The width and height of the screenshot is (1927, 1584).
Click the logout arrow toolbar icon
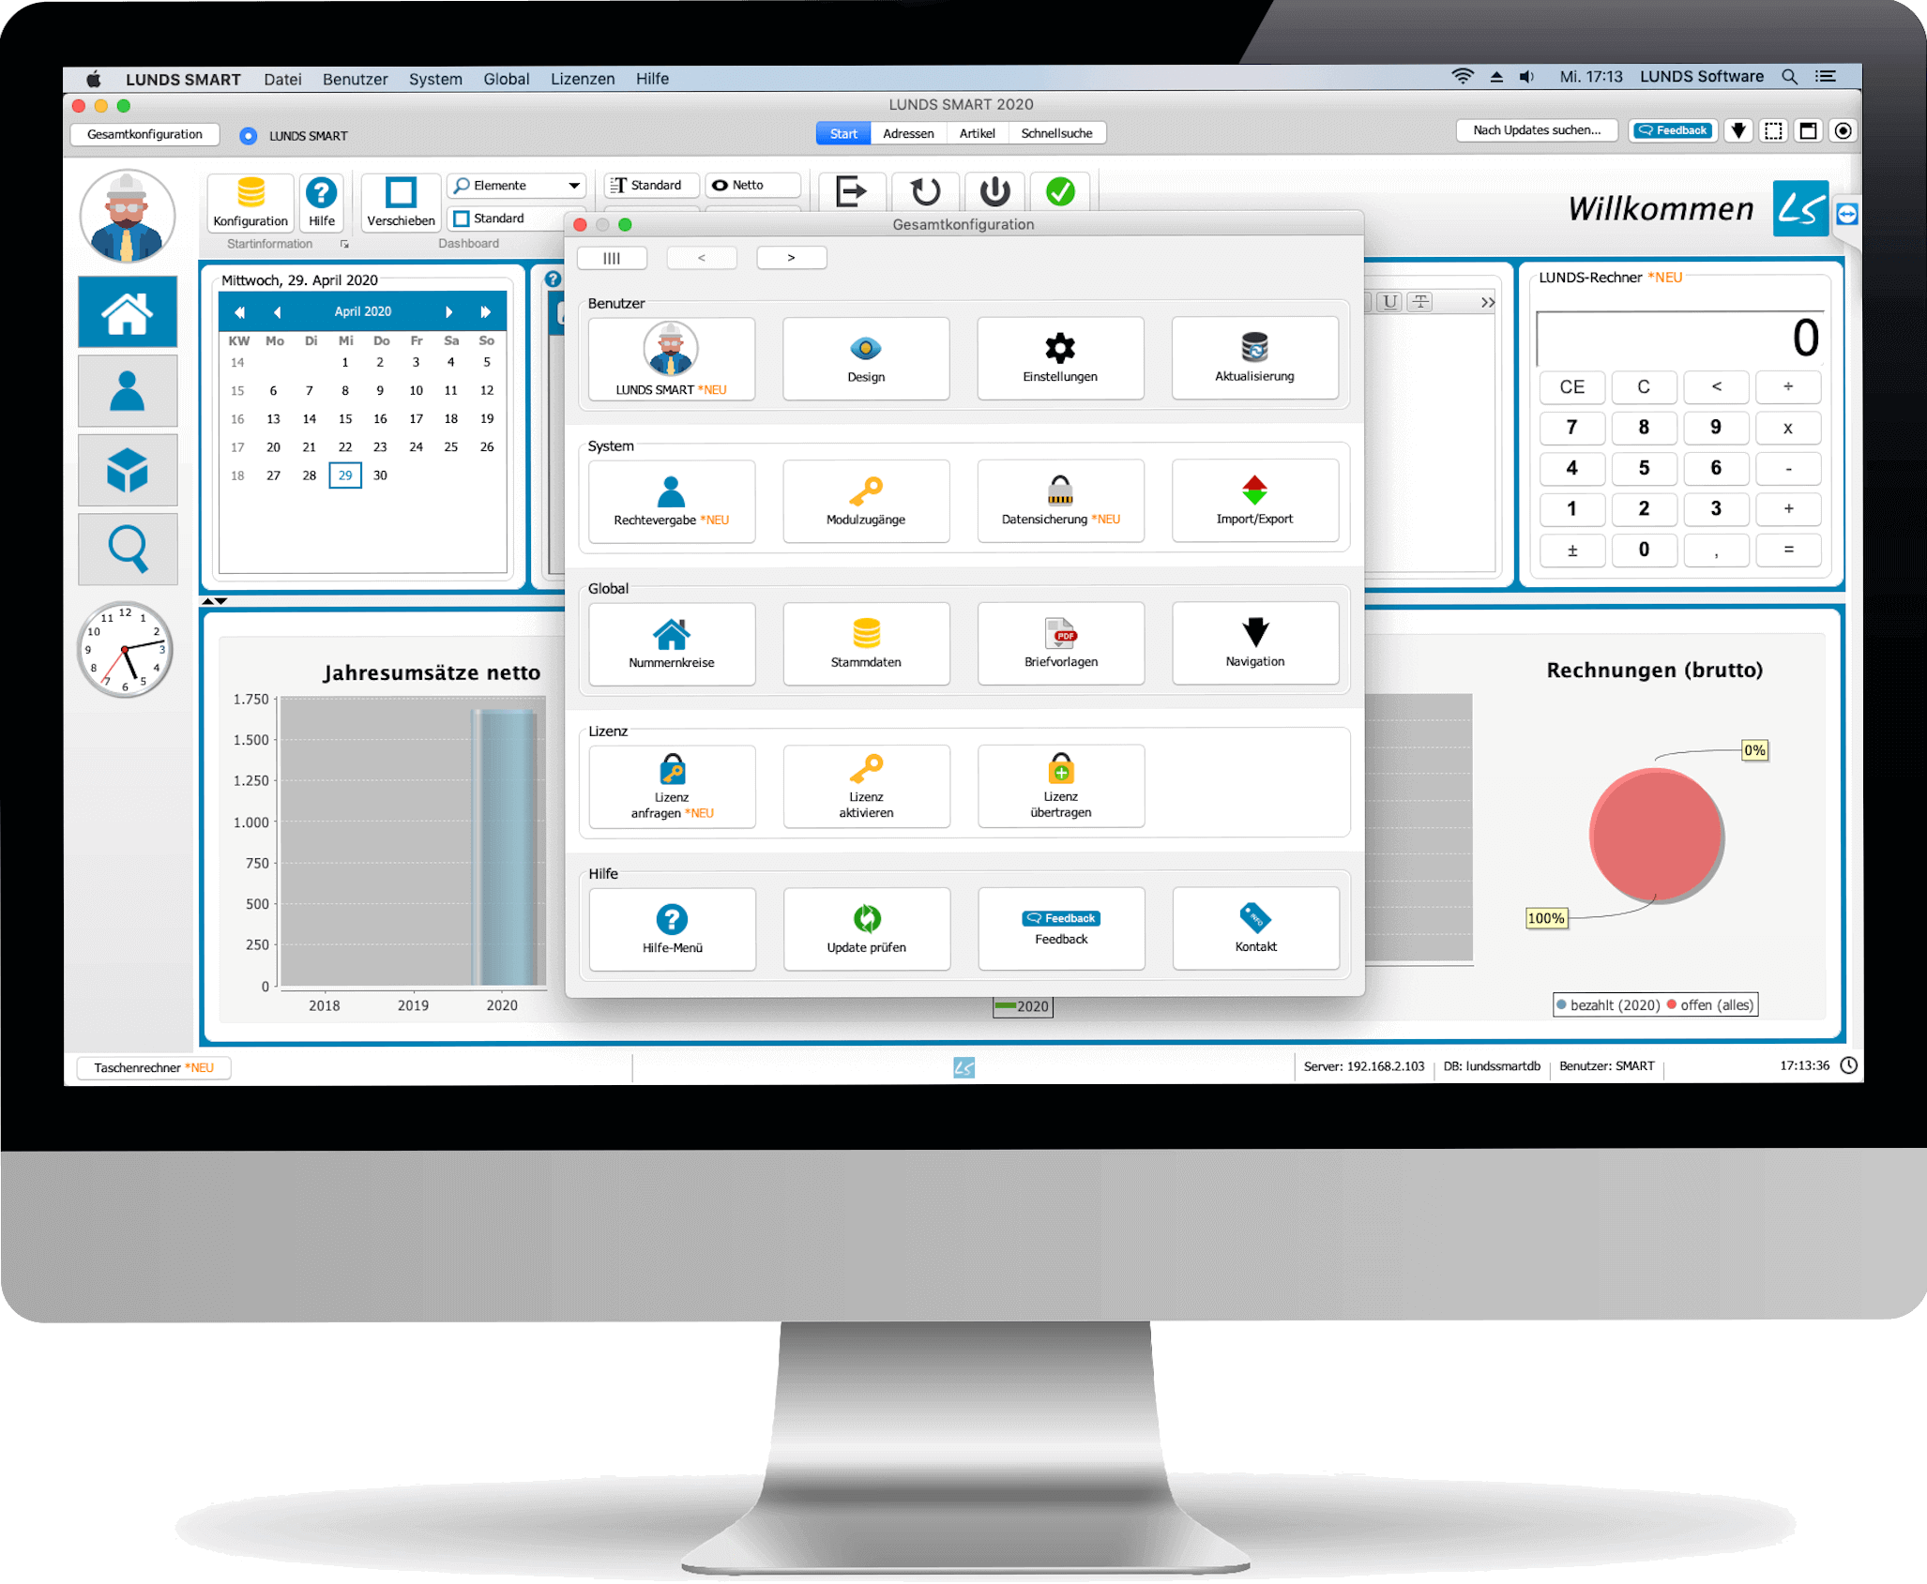pyautogui.click(x=850, y=191)
